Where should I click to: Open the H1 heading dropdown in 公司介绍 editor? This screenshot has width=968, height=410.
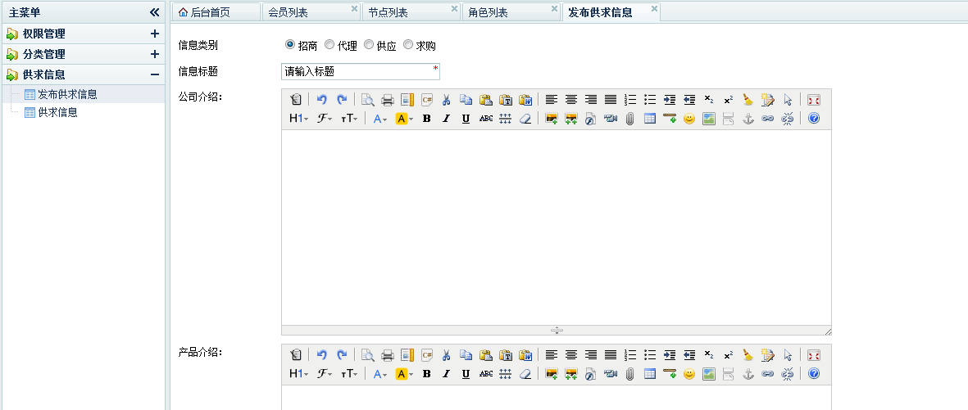pyautogui.click(x=298, y=119)
